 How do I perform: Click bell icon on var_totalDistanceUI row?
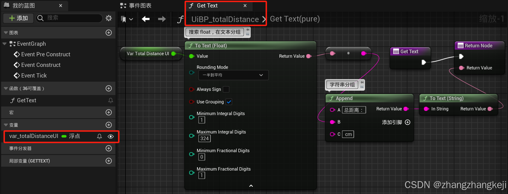99,136
